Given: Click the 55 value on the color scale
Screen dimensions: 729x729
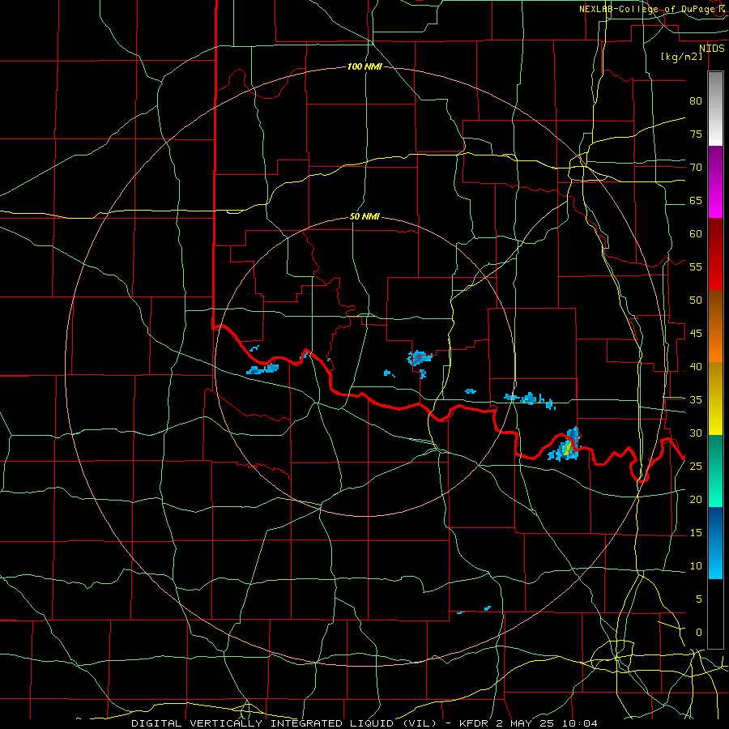Looking at the screenshot, I should point(696,266).
